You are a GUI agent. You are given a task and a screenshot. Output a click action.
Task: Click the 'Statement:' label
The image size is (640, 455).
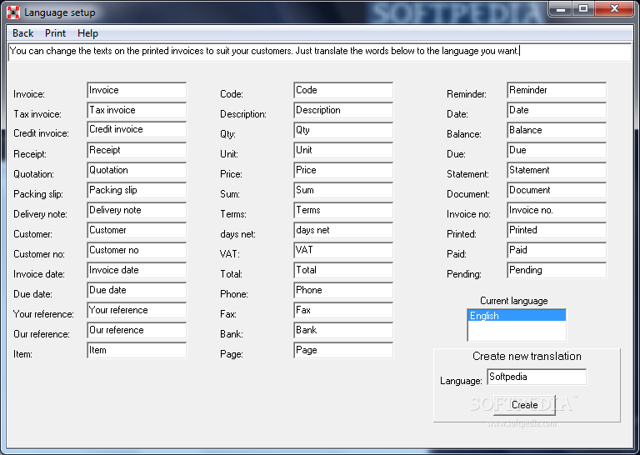[x=467, y=174]
